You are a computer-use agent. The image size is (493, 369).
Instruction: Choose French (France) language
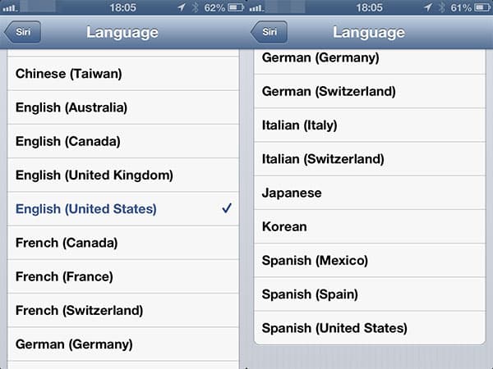[123, 277]
